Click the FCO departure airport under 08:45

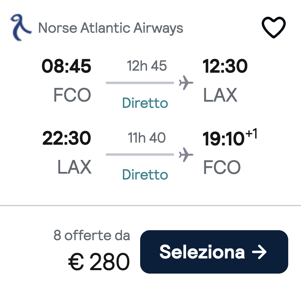click(72, 95)
